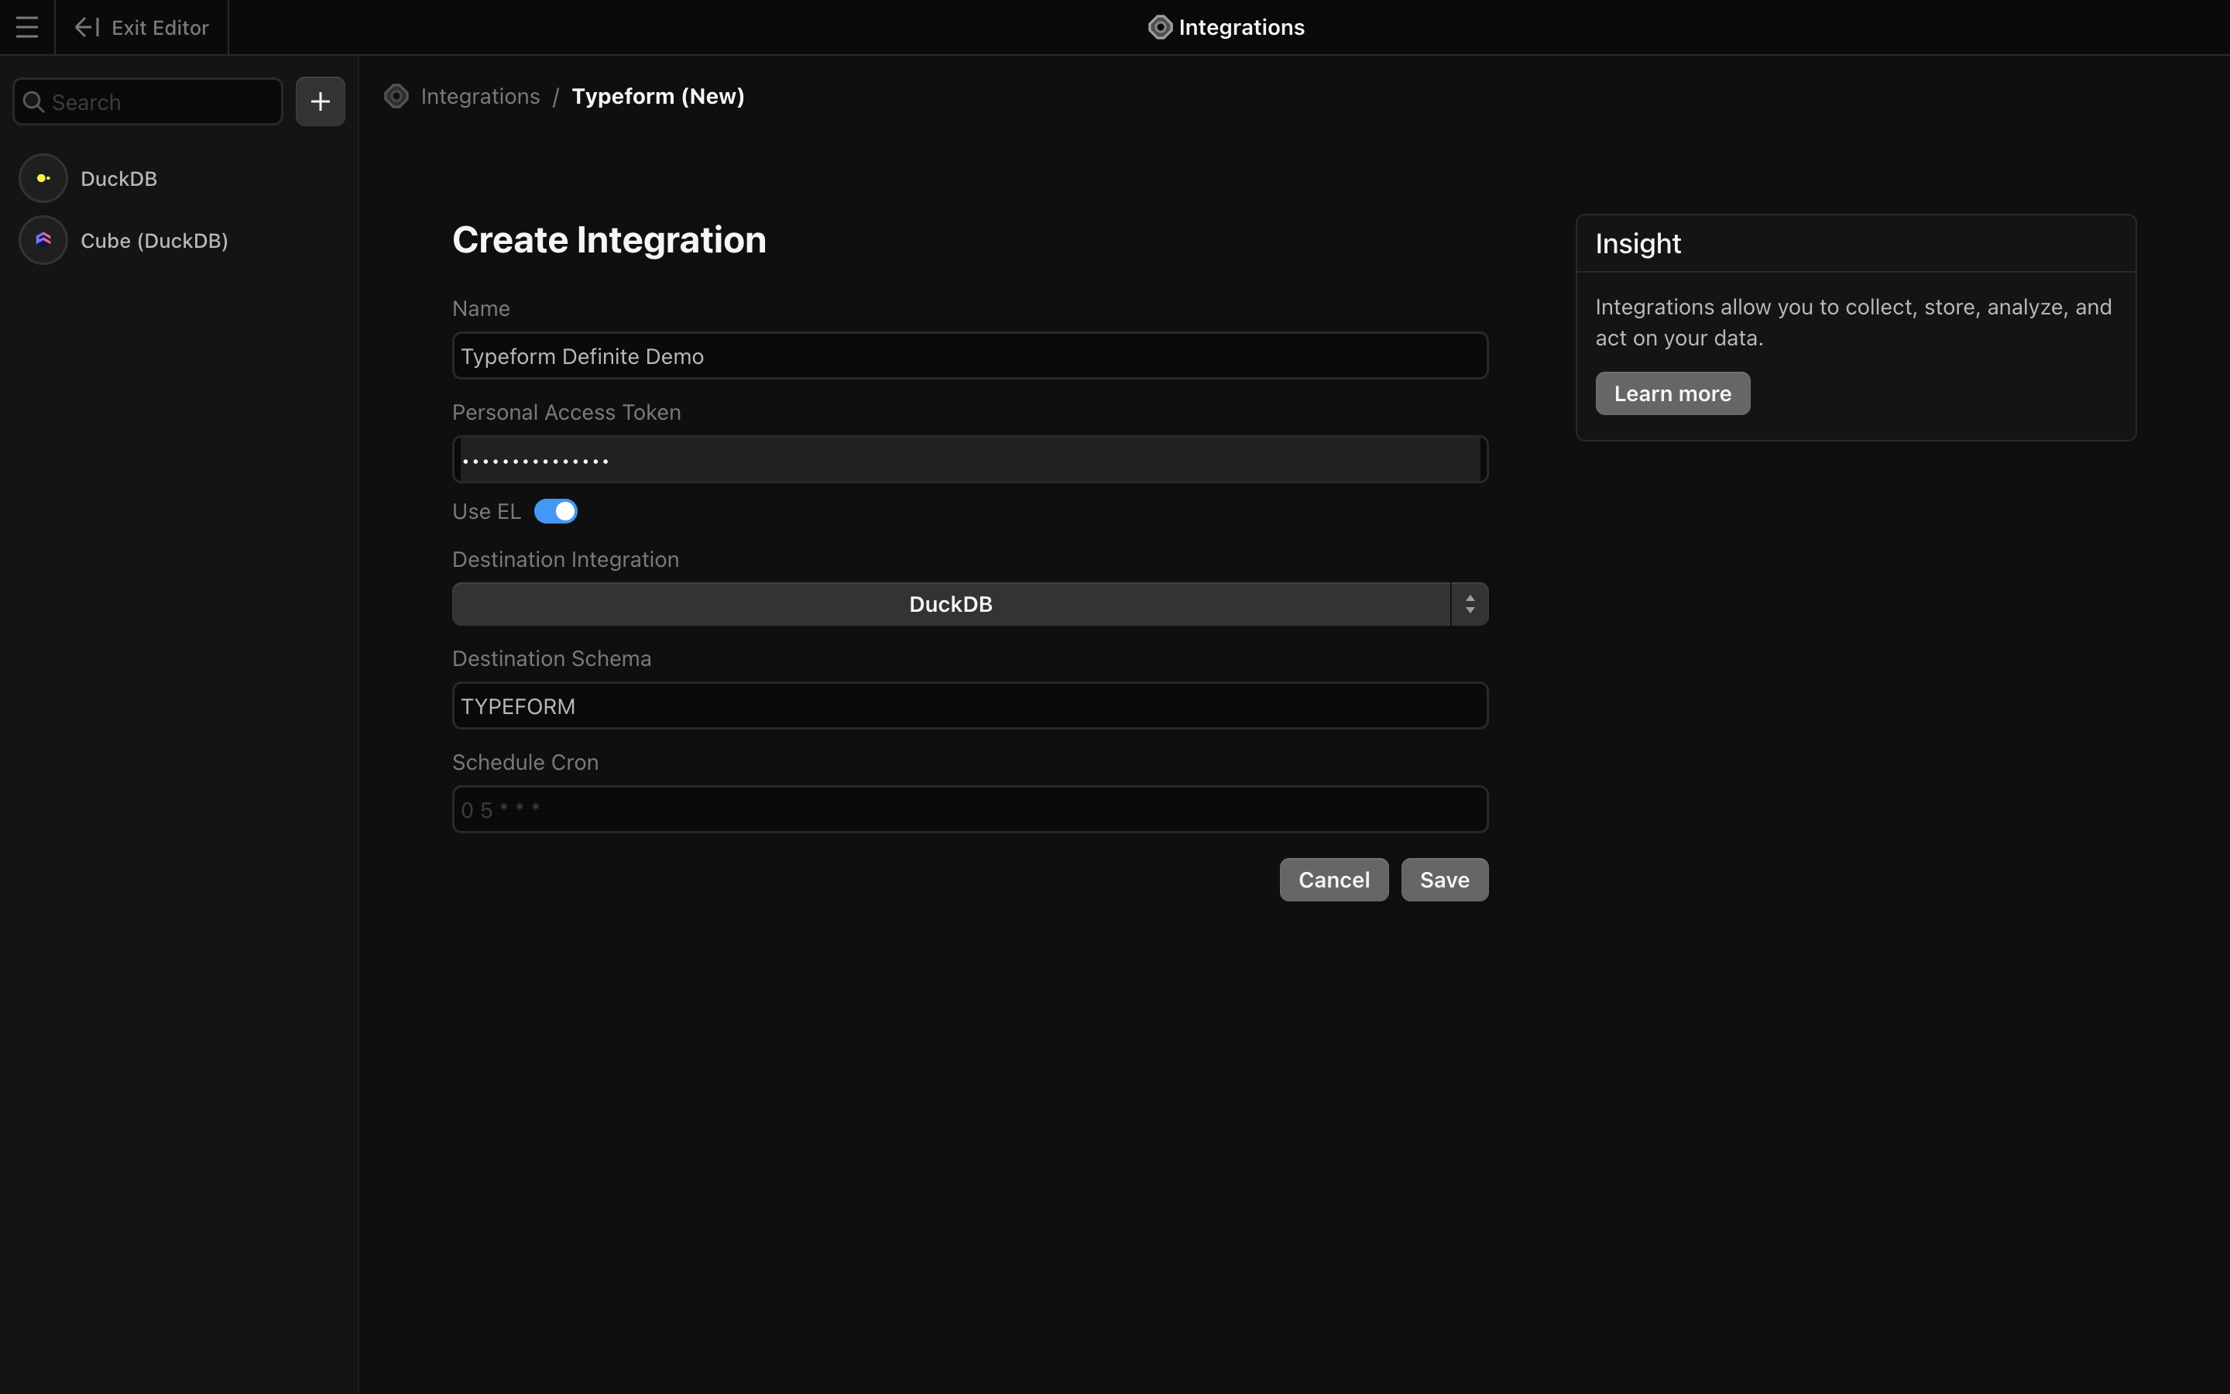Click the Integrations header logo icon
The width and height of the screenshot is (2230, 1394).
pos(1159,28)
